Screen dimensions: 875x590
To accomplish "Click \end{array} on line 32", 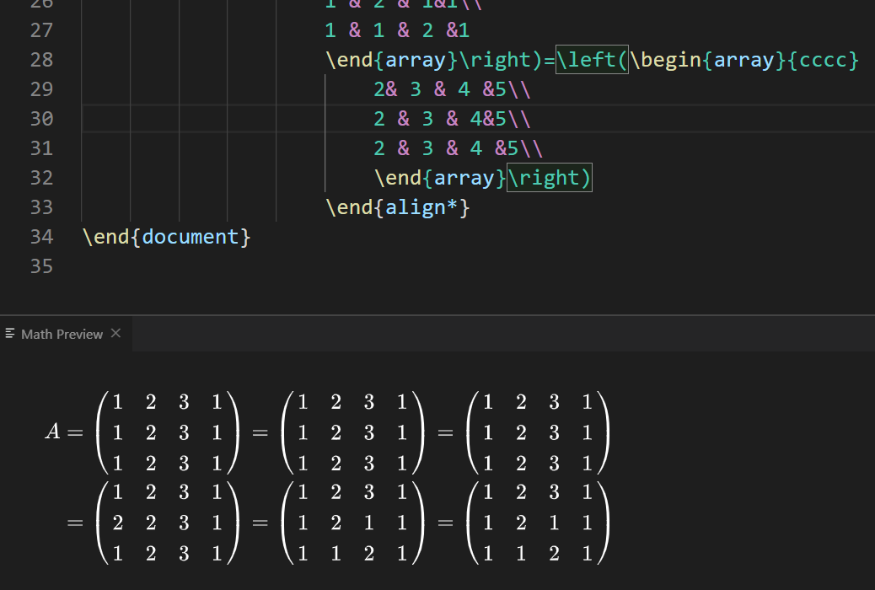I will pyautogui.click(x=440, y=178).
